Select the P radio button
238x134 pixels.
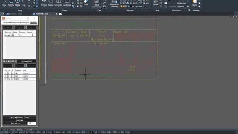coord(13,61)
